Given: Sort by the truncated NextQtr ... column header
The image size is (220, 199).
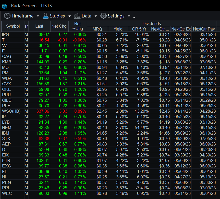Looking at the screenshot, I should click(x=160, y=29).
